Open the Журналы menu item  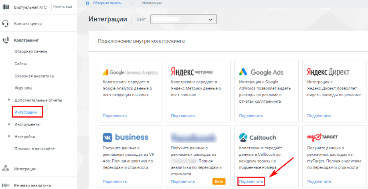23,88
